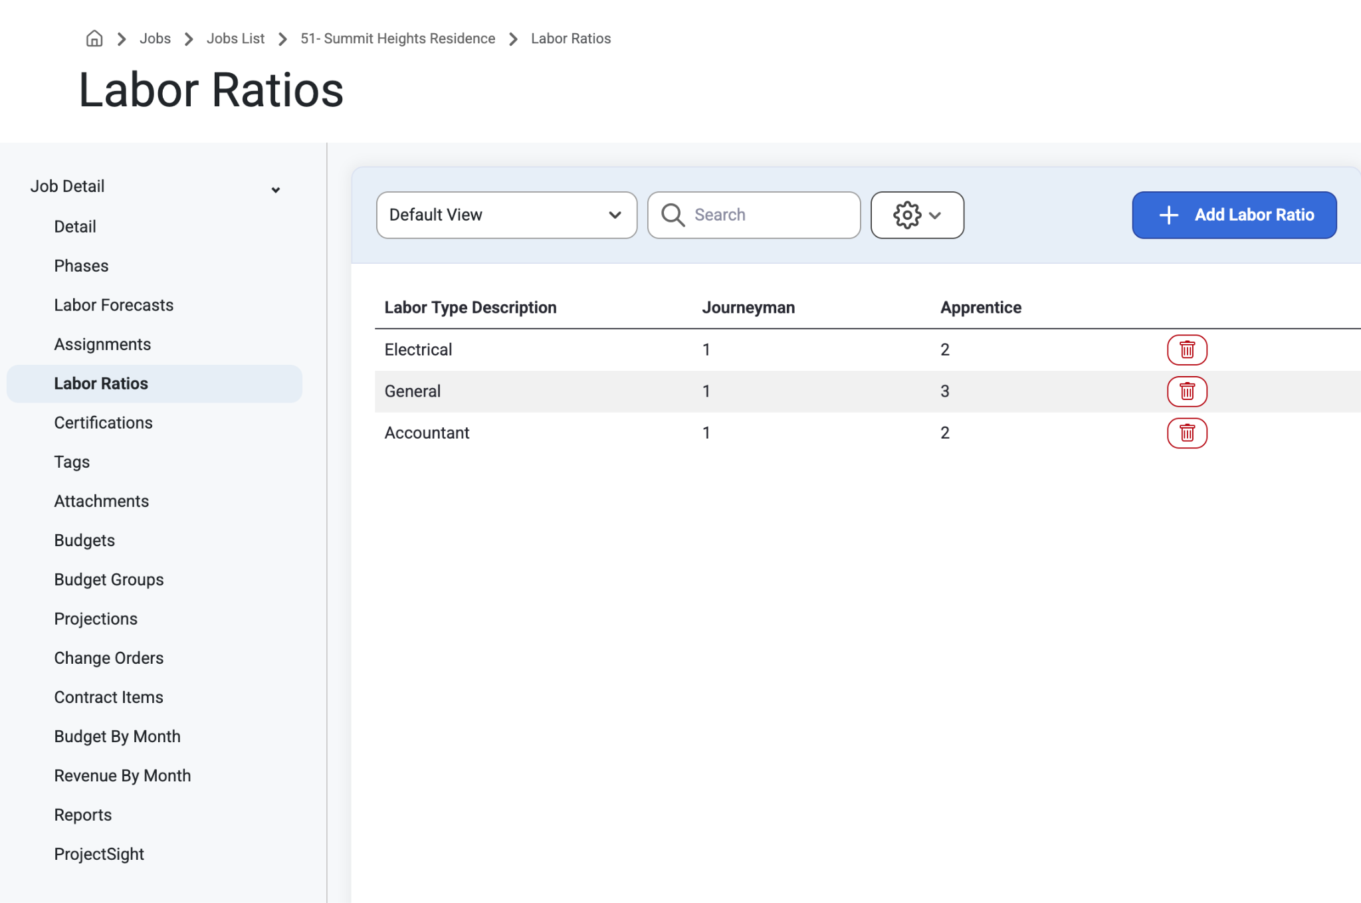Click Apprentice value 3 in General row
1361x903 pixels.
[x=945, y=391]
